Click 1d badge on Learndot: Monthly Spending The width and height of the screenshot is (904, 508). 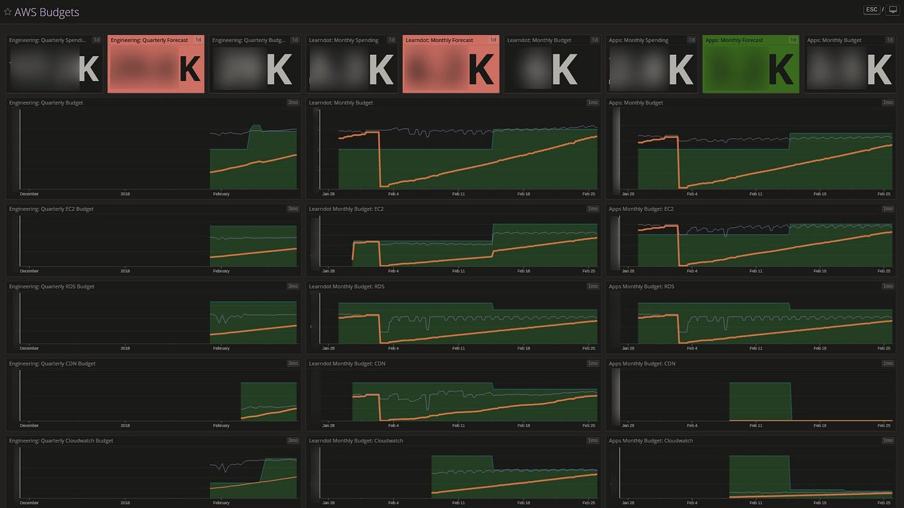click(391, 40)
